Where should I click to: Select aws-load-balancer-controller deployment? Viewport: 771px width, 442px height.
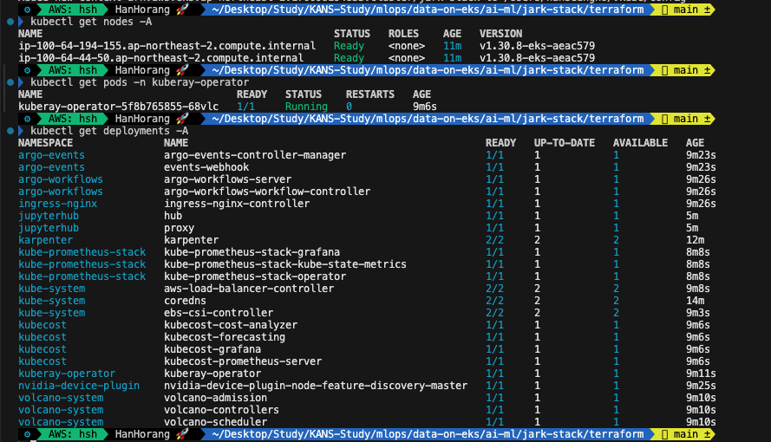(249, 289)
